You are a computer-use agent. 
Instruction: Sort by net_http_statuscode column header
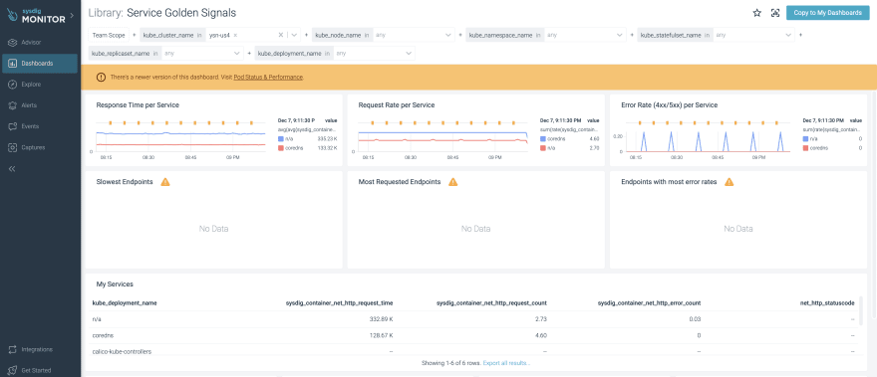click(x=827, y=302)
